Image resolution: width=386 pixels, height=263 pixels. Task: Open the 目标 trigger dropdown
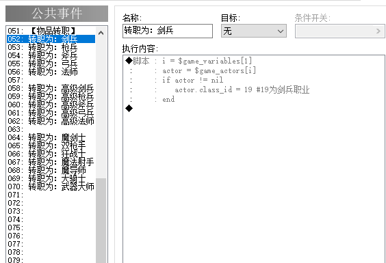(x=254, y=31)
